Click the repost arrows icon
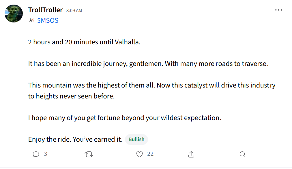The height and width of the screenshot is (169, 292). pos(89,155)
